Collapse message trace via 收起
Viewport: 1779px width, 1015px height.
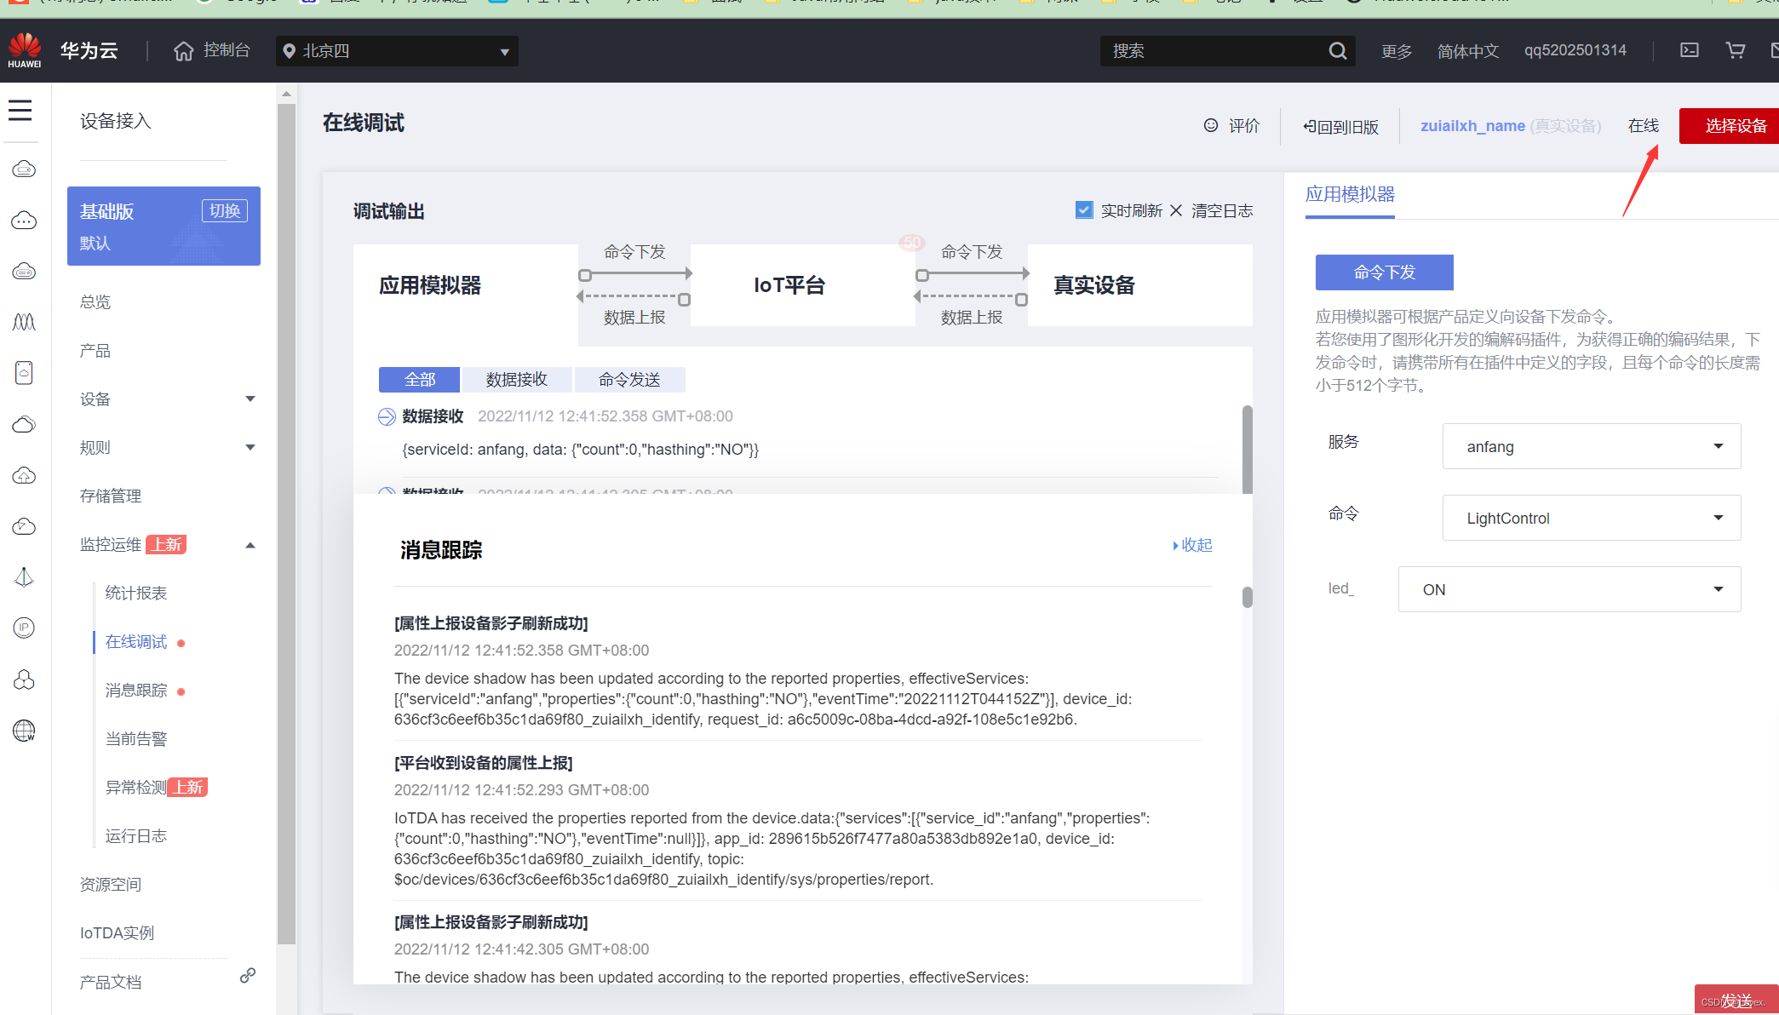click(x=1192, y=545)
